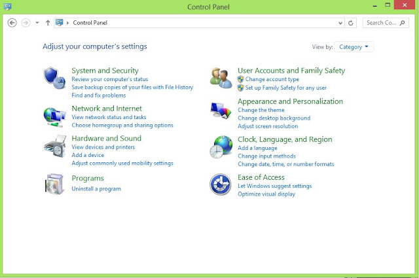The image size is (419, 278).
Task: Open Choose homegroup and sharing options
Action: click(x=122, y=125)
